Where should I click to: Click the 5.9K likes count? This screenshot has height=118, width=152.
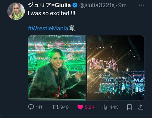point(90,107)
